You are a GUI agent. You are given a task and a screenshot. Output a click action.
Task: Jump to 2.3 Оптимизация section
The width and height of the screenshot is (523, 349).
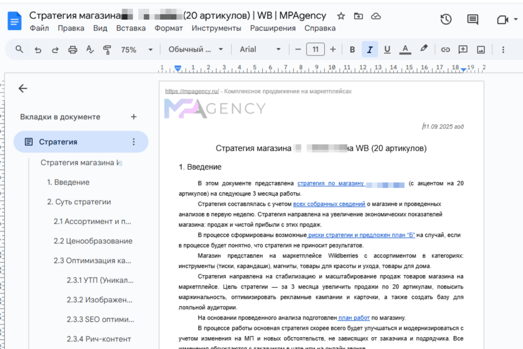(93, 261)
